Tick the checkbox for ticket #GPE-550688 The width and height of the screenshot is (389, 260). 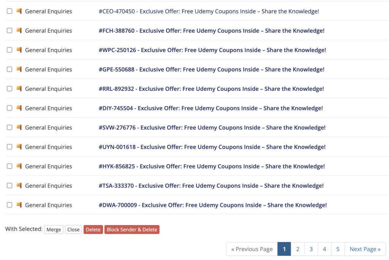(x=9, y=69)
